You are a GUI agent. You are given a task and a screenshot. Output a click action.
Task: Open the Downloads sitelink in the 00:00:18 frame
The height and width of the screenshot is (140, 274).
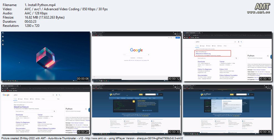click(x=201, y=61)
